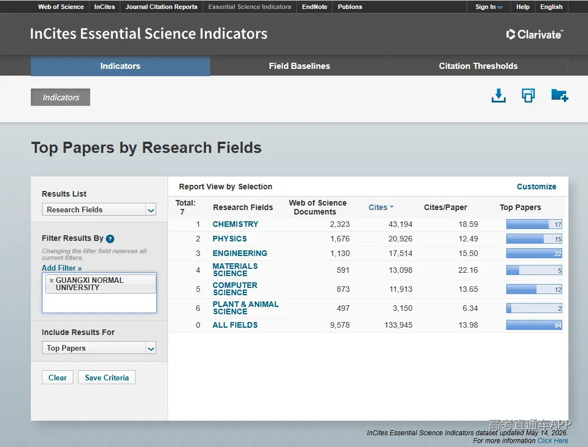Open the ENGINEERING research field link
Viewport: 588px width, 447px height.
[x=240, y=254]
